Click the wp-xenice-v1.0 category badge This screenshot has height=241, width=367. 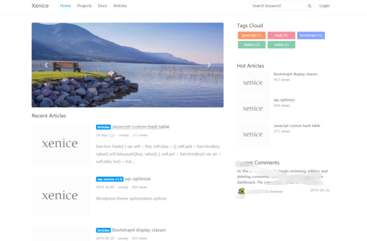point(110,179)
